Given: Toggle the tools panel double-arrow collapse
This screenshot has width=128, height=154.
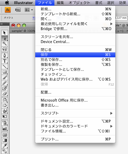Looking at the screenshot, I should point(2,24).
